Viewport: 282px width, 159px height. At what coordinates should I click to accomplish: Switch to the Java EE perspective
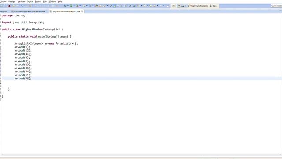coord(182,6)
